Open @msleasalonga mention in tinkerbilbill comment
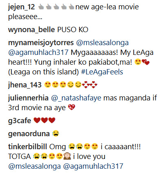 (x=34, y=166)
